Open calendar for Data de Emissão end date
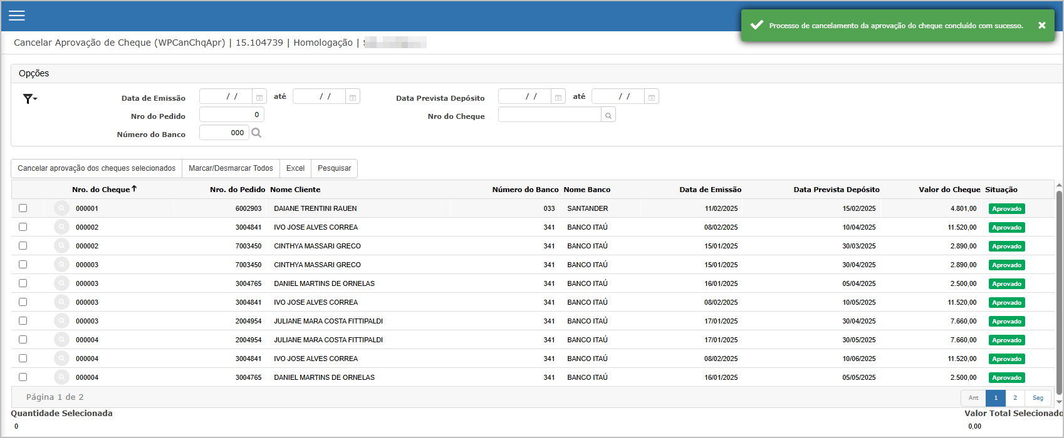1064x438 pixels. tap(353, 97)
